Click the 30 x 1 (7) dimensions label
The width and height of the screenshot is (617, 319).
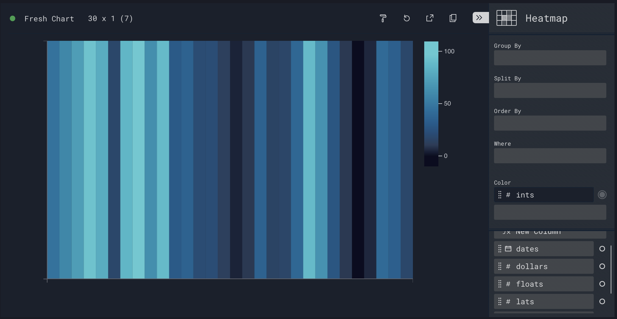[x=110, y=19]
